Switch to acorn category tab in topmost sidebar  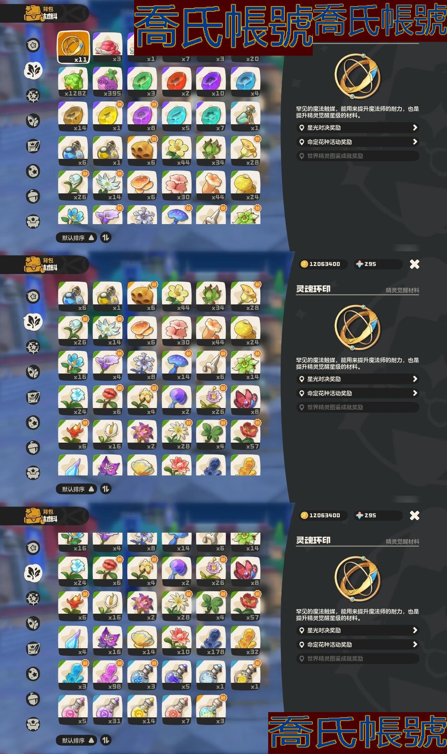tap(33, 196)
